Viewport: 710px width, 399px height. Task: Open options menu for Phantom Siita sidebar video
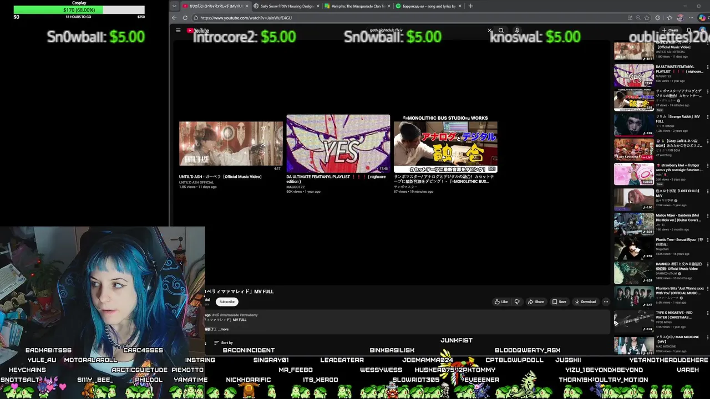click(707, 289)
